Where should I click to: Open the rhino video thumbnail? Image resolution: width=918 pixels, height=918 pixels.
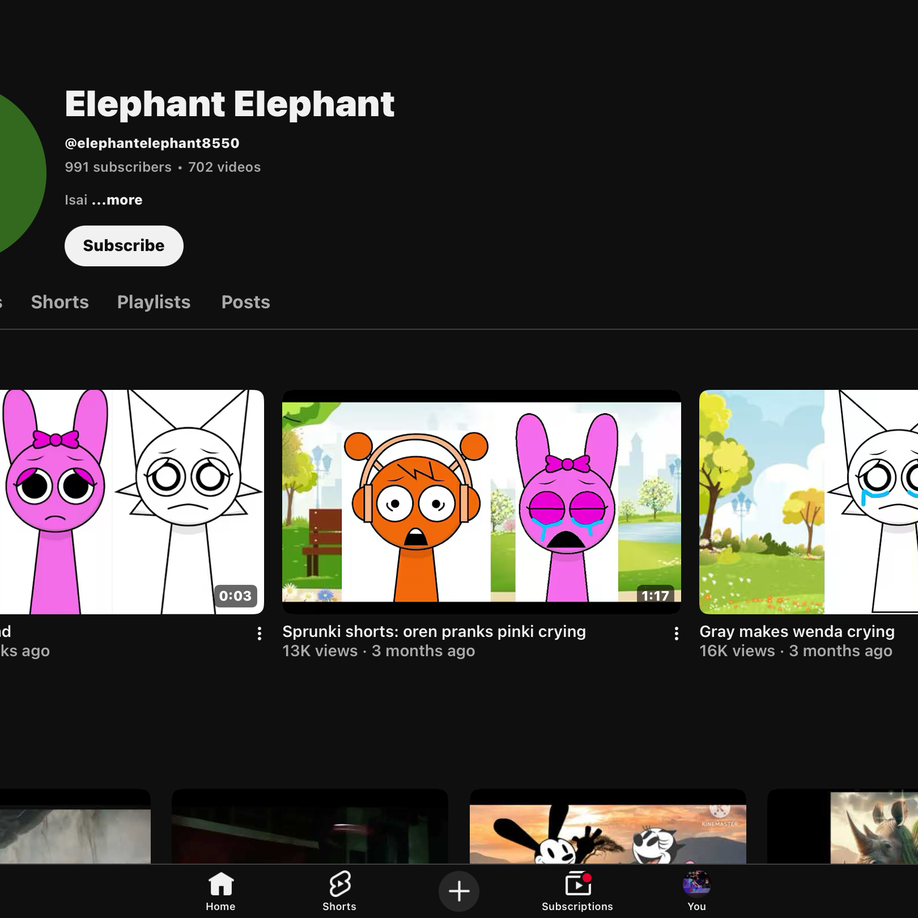coord(843,826)
